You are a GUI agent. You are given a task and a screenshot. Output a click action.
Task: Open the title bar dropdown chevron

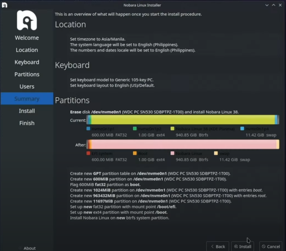pos(267,5)
